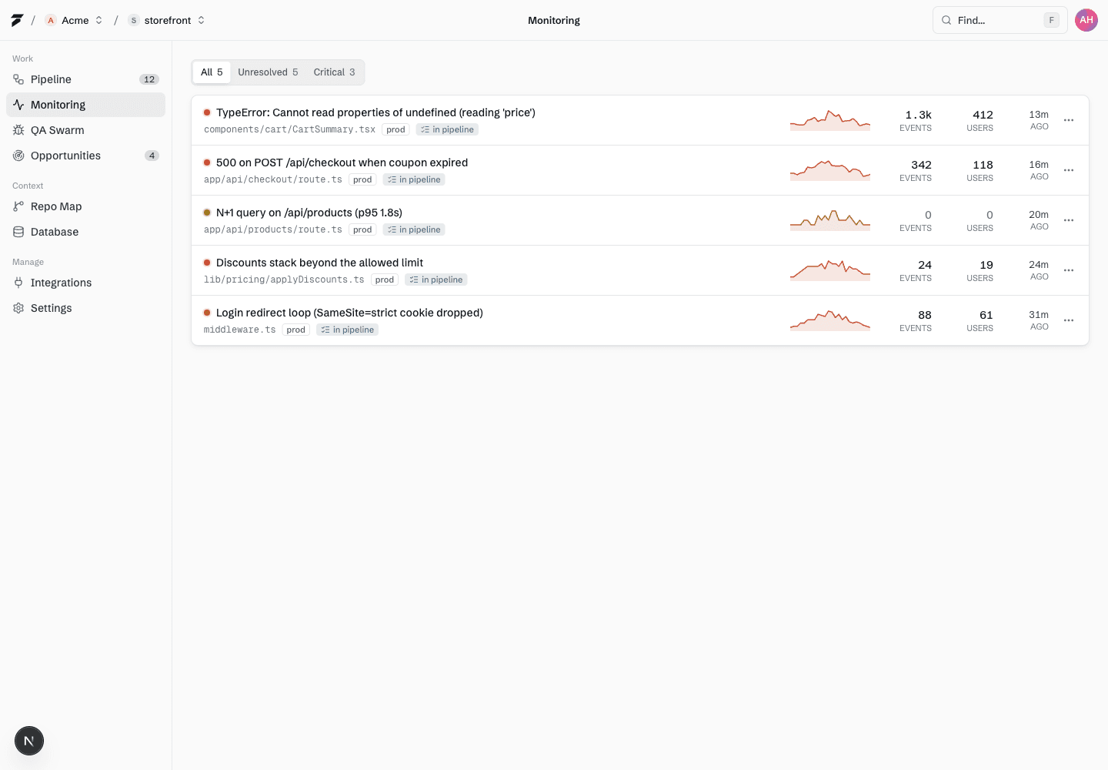Switch to the Critical 3 tab
Screen dimensions: 1108x770
[x=334, y=72]
